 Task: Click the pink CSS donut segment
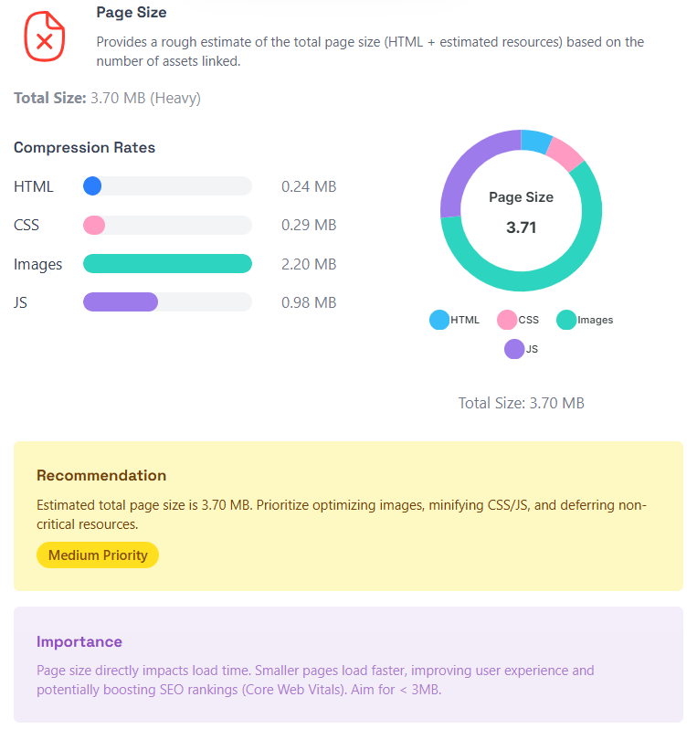point(565,154)
